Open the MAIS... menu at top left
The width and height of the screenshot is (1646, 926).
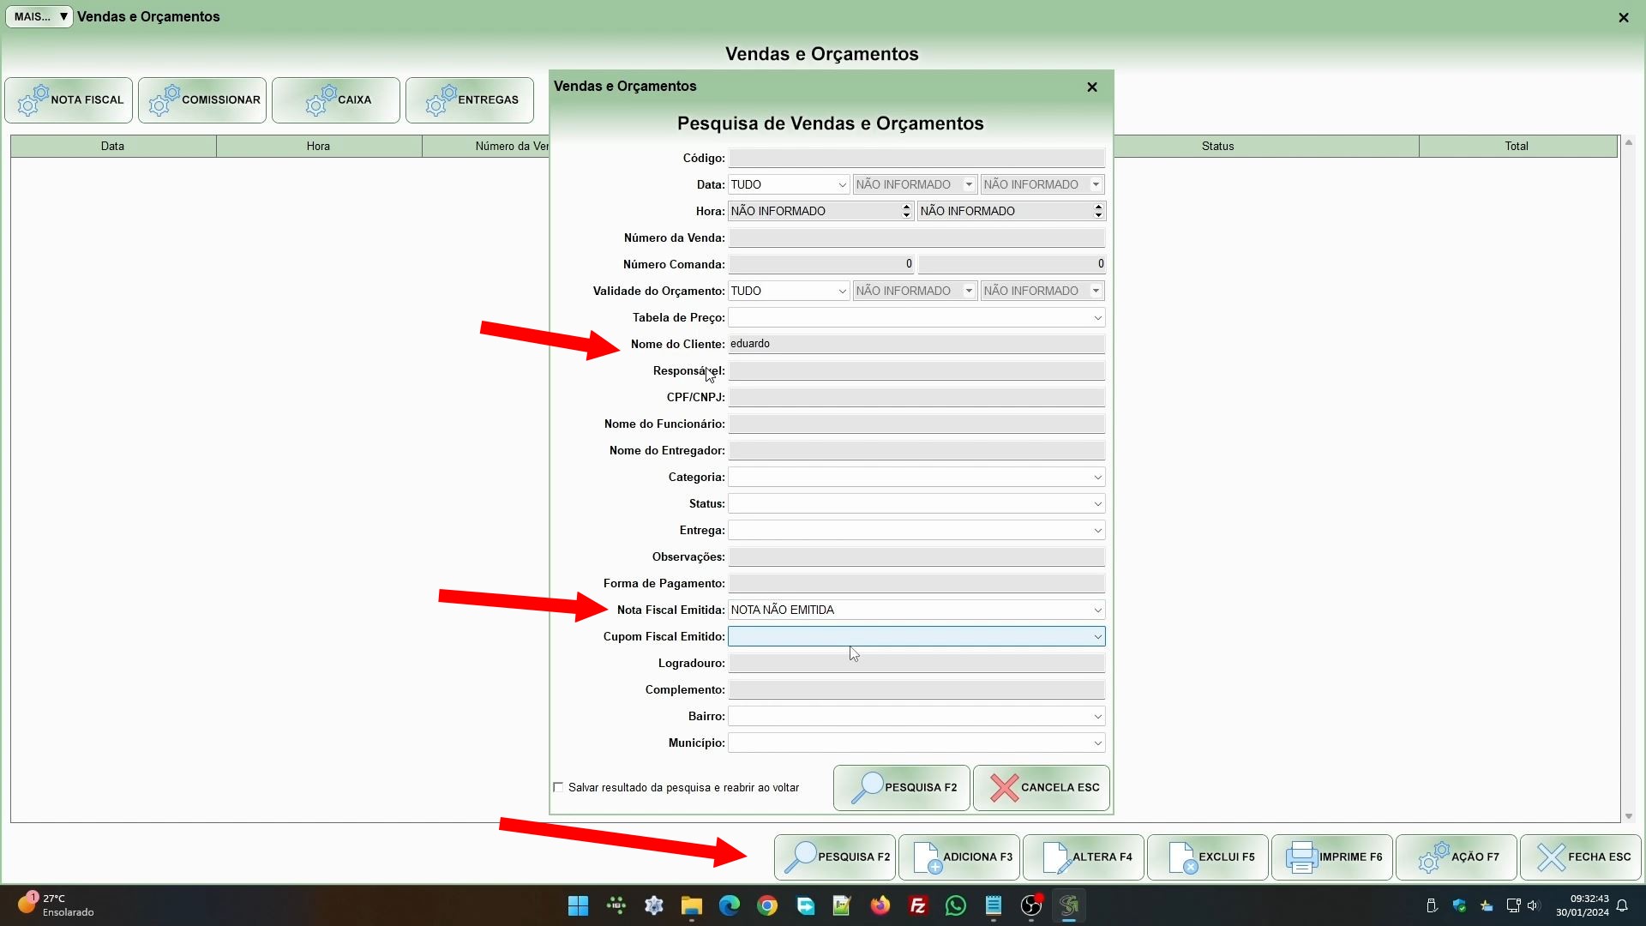click(39, 16)
